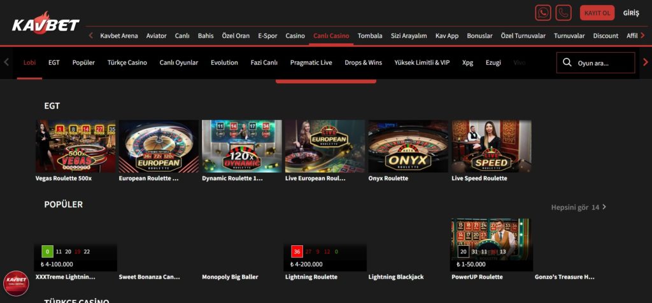Click Live Speed Roulette title text
The height and width of the screenshot is (303, 652).
tap(479, 178)
